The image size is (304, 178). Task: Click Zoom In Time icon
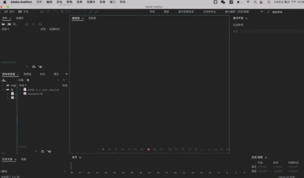(x=183, y=149)
